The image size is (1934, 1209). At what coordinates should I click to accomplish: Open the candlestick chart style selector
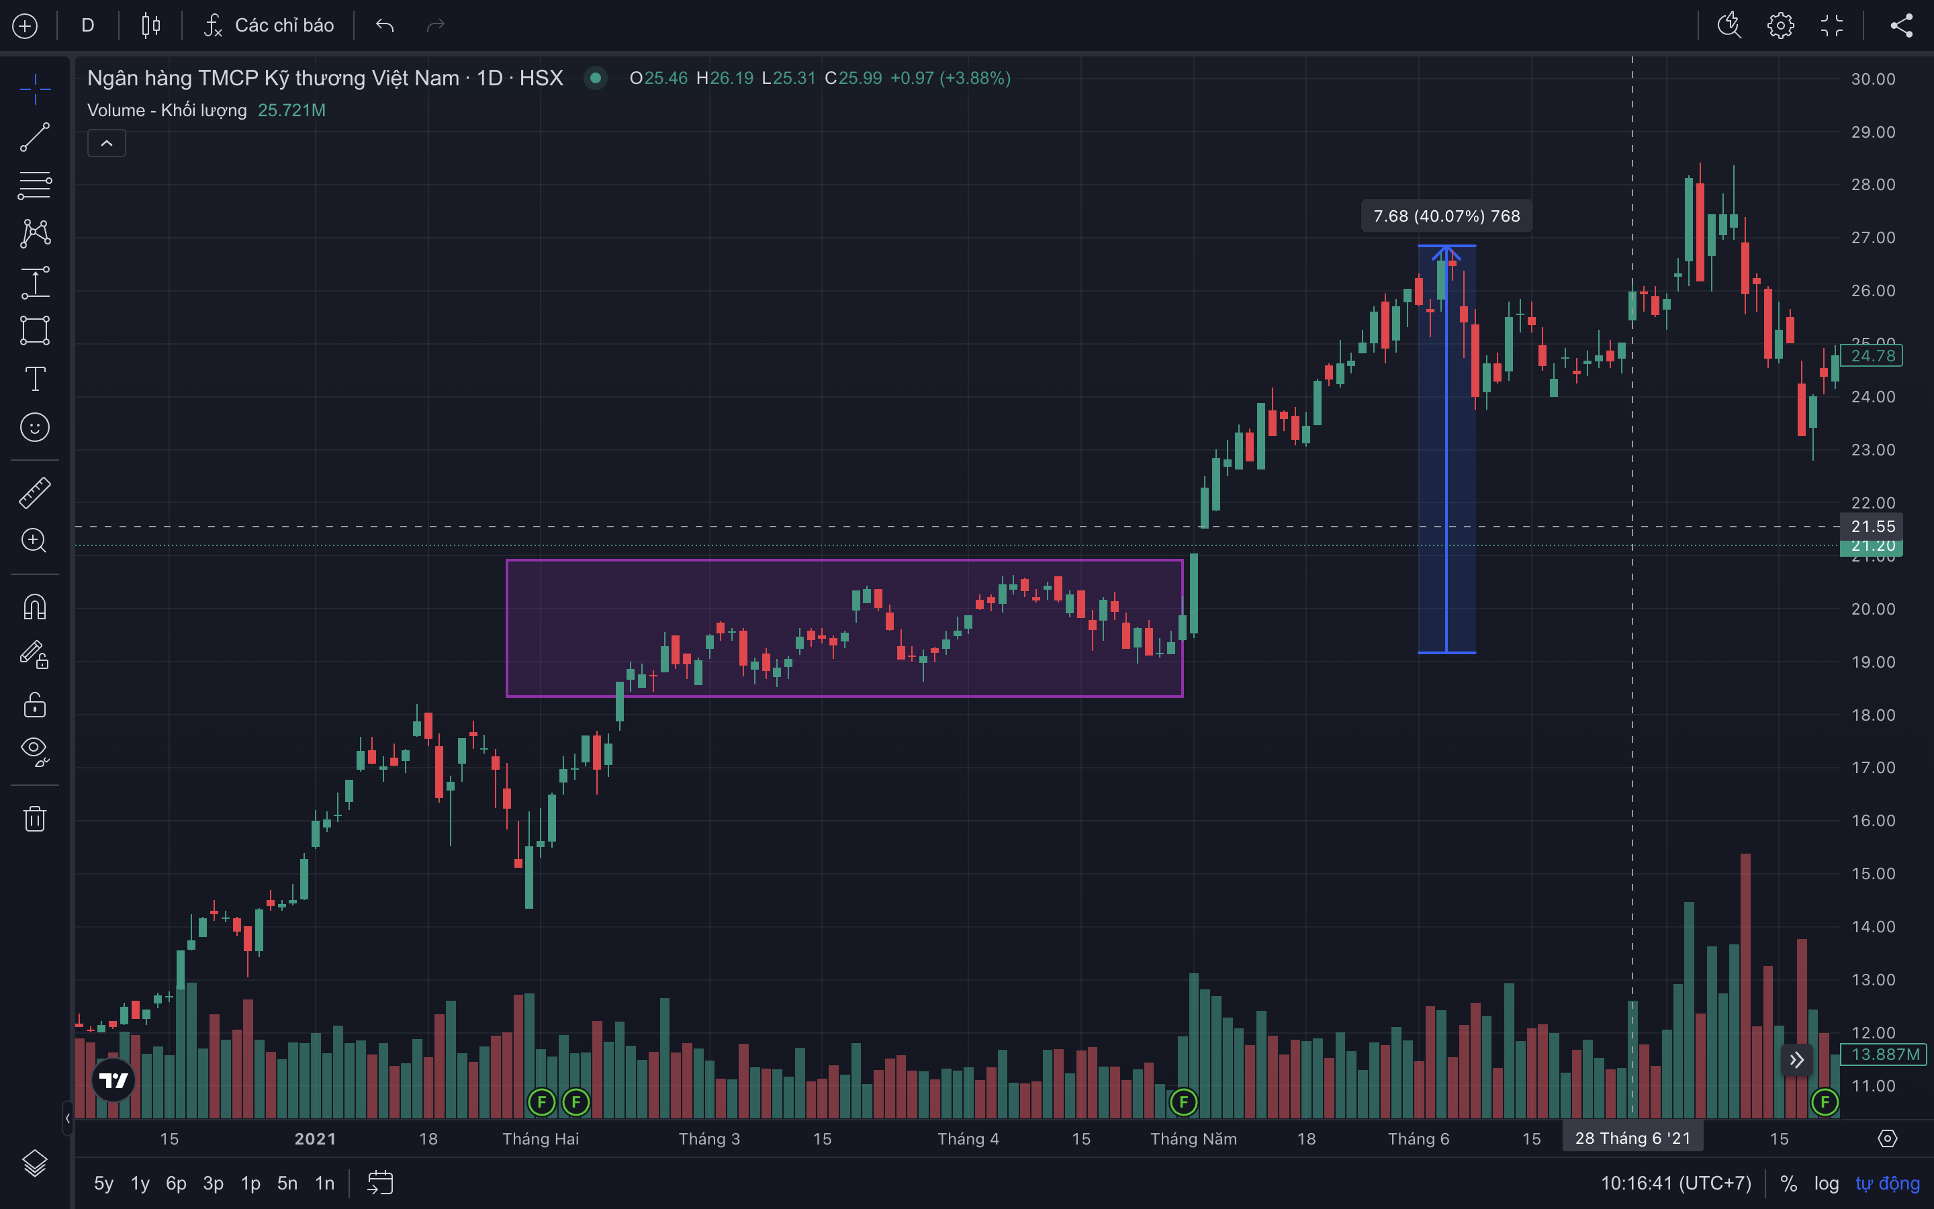150,26
